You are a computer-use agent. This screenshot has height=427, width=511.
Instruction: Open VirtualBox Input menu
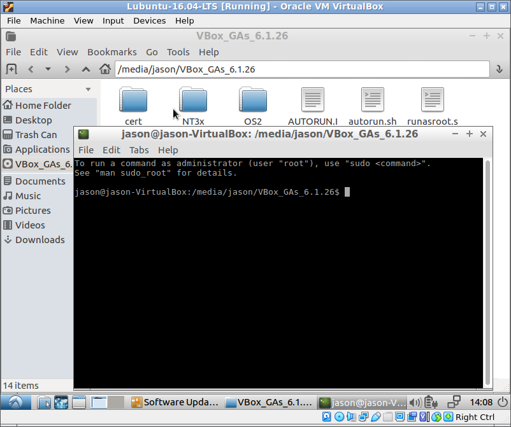click(113, 21)
